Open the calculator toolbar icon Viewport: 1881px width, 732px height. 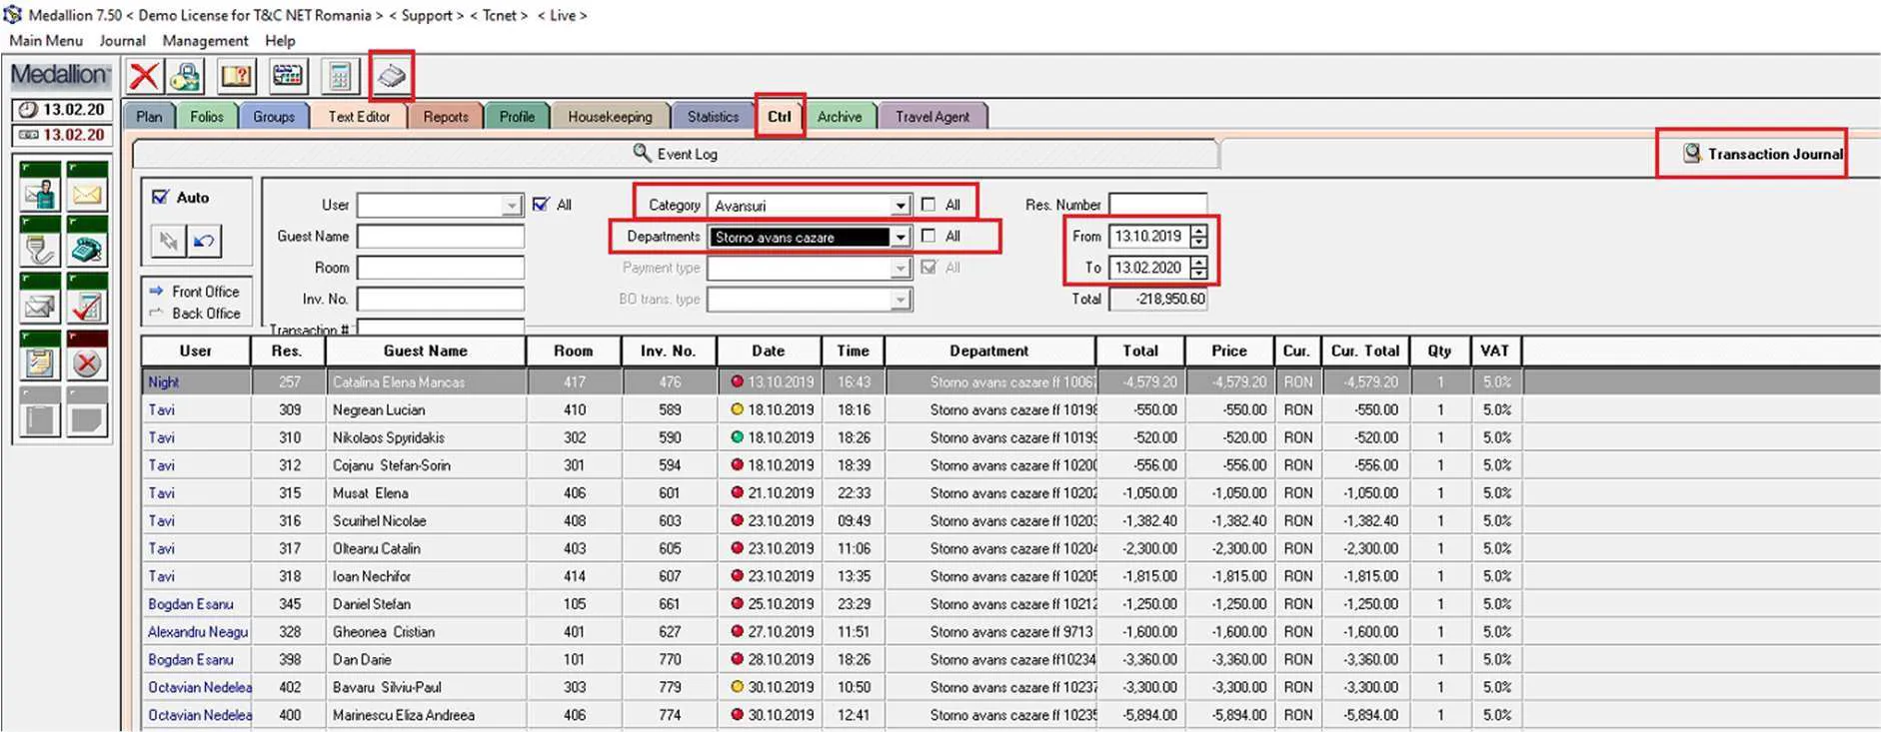[339, 76]
